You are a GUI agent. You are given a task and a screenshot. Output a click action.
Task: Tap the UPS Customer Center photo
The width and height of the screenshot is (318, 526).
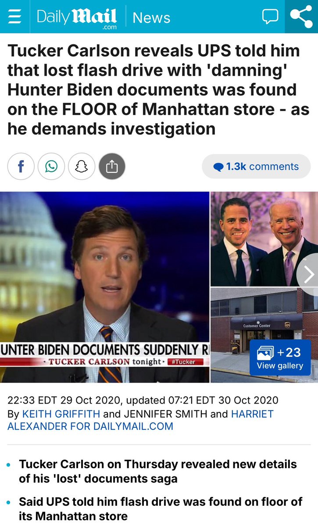tap(264, 335)
